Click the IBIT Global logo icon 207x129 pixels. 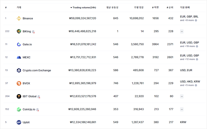[x=19, y=96]
